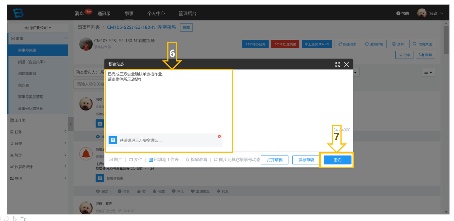Click the 请输入动态关键 search field

(89, 84)
